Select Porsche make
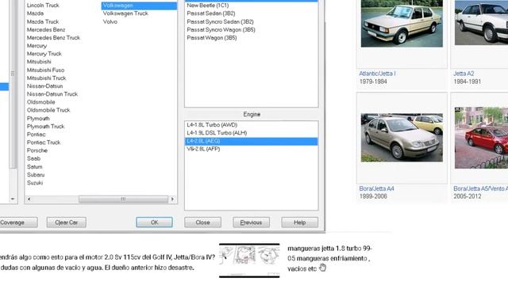This screenshot has height=285, width=508. click(x=37, y=150)
